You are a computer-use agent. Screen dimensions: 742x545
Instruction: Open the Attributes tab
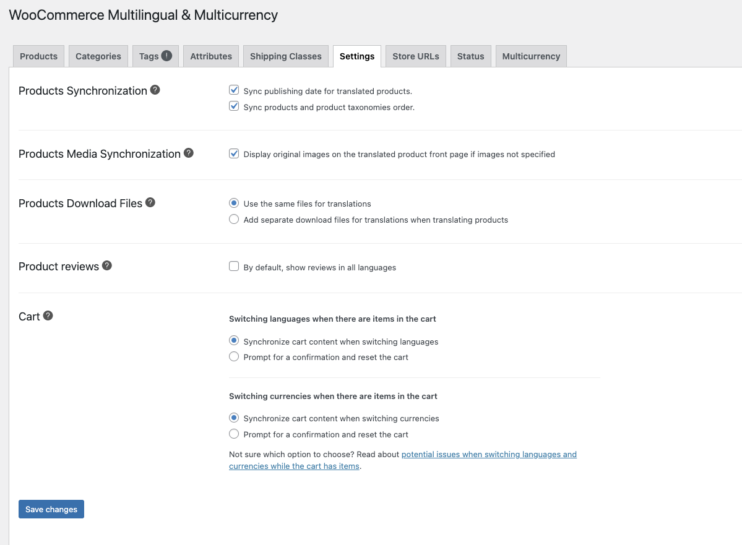[x=211, y=56]
